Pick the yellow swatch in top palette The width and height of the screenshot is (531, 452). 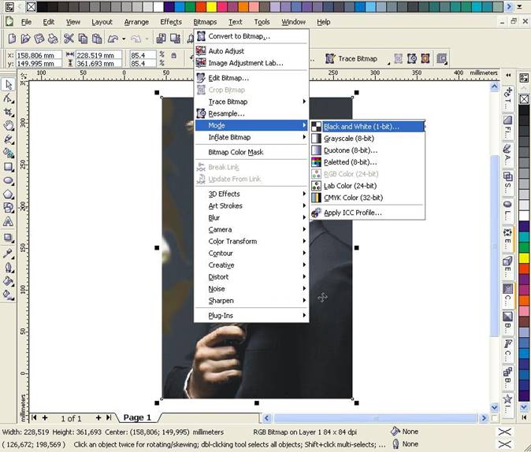tap(211, 6)
